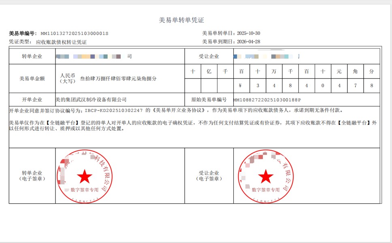Click the ¥ symbol in the amount grid
This screenshot has width=392, height=243.
pos(241,85)
